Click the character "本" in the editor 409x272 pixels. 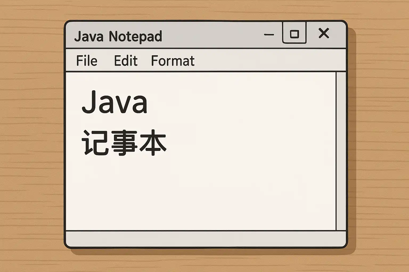click(x=153, y=143)
